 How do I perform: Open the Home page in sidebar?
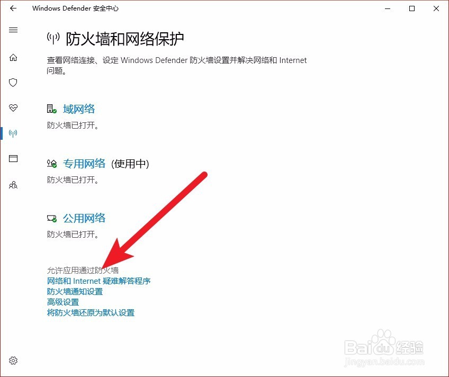(13, 58)
